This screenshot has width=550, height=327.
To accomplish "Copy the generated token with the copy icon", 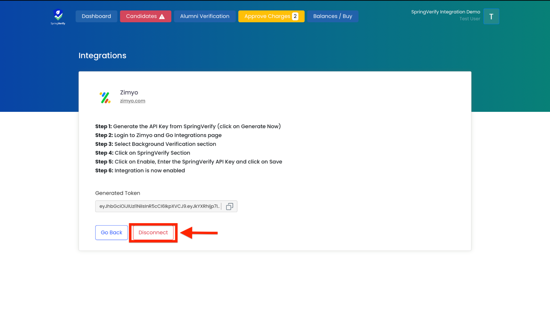I will click(x=229, y=206).
